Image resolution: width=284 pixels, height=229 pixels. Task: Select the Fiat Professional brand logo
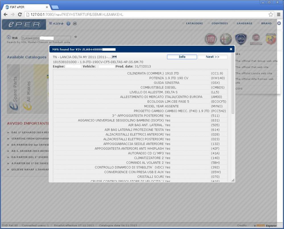point(256,39)
